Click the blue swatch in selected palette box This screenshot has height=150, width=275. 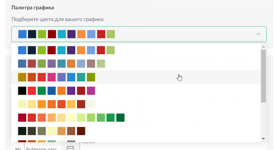22,34
